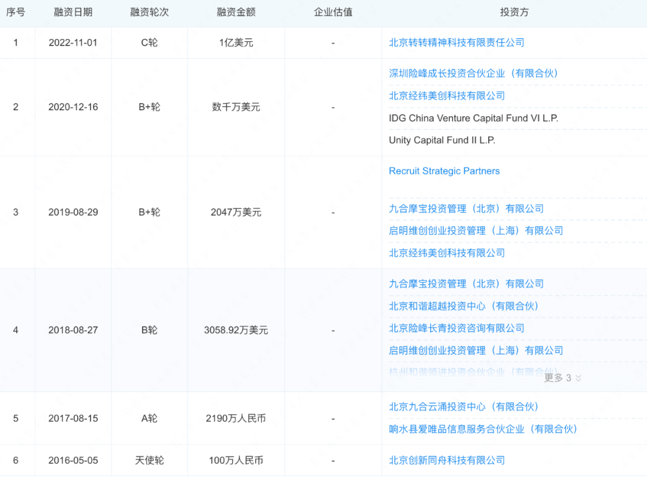Expand the 更多 3 investors chevron
Viewport: 647px width, 477px height.
point(563,378)
